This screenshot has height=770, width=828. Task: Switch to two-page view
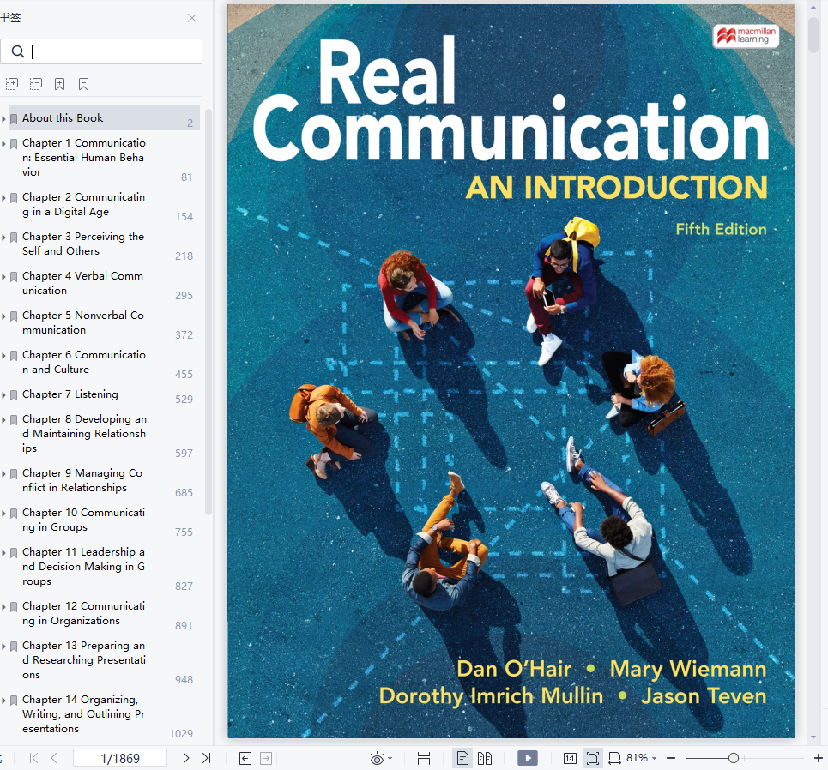tap(484, 758)
